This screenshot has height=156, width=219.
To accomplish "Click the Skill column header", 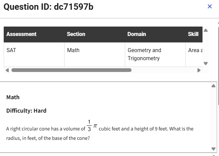I will [x=193, y=34].
